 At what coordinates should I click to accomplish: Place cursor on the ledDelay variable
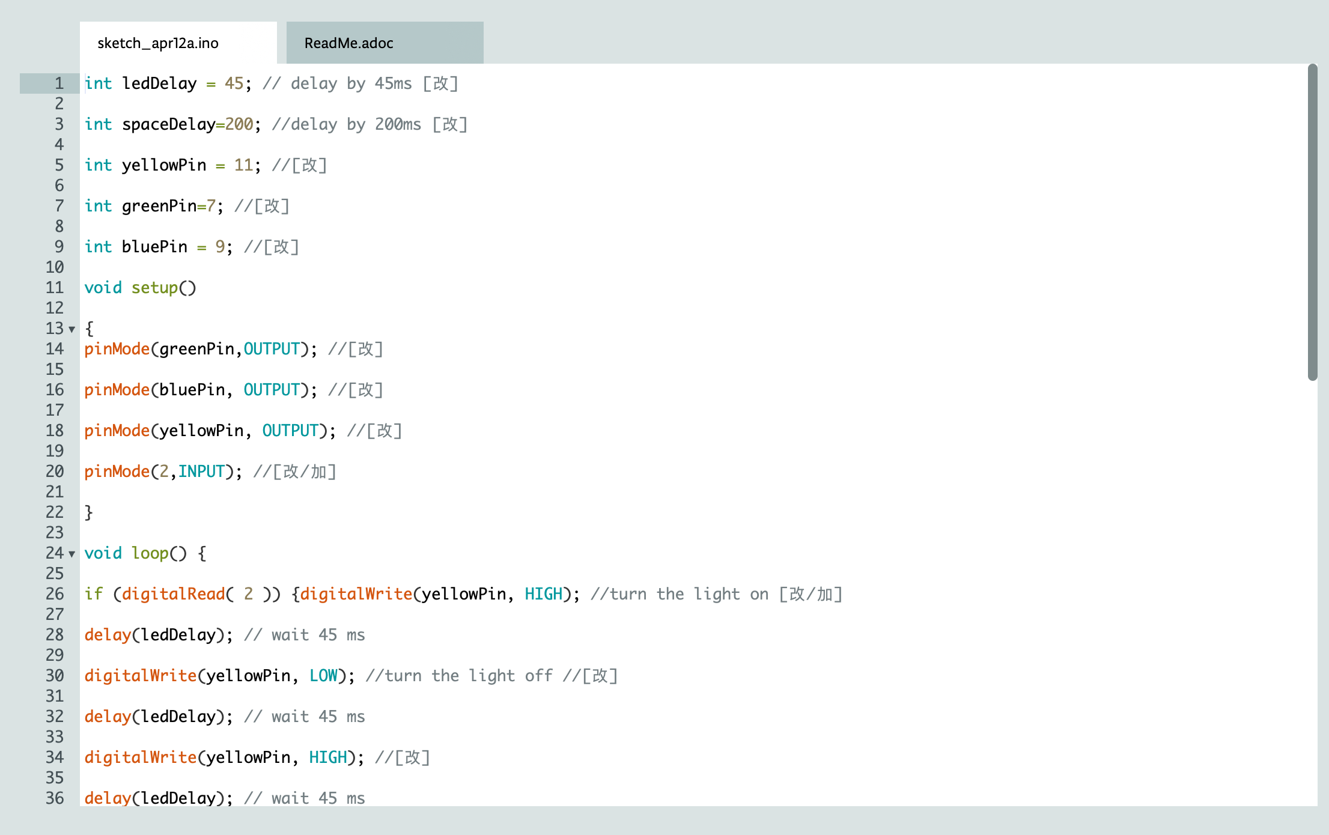pyautogui.click(x=159, y=83)
